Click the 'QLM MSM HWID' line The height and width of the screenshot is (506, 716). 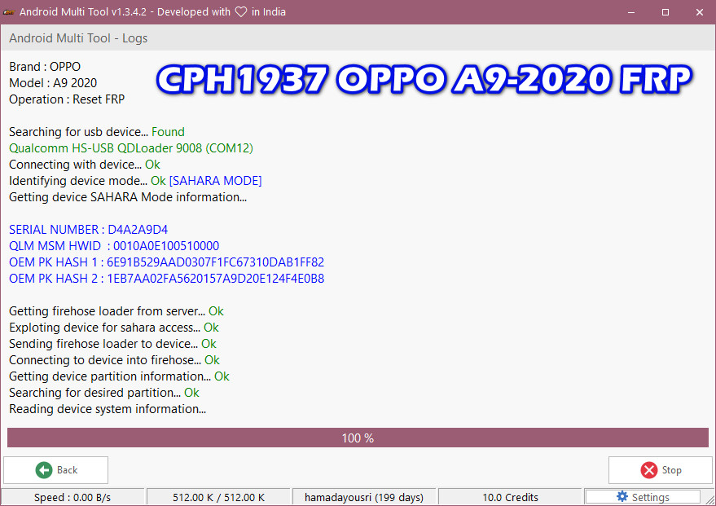pyautogui.click(x=114, y=246)
